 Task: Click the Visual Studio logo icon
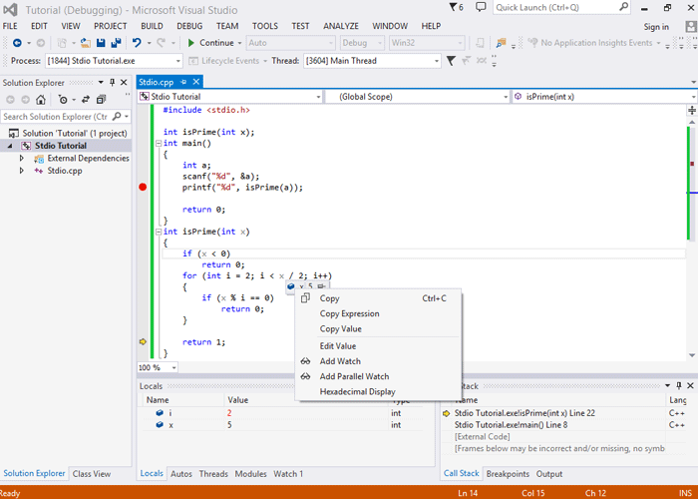click(10, 9)
